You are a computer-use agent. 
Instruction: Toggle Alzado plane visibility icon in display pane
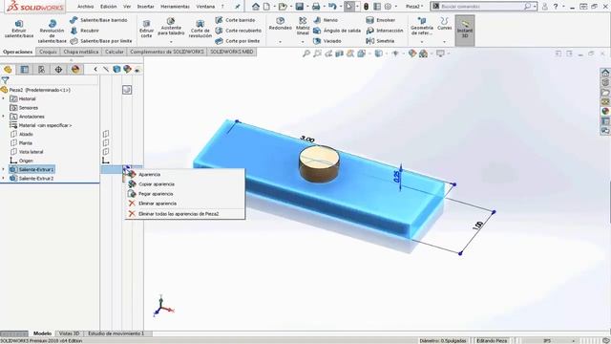[x=106, y=134]
